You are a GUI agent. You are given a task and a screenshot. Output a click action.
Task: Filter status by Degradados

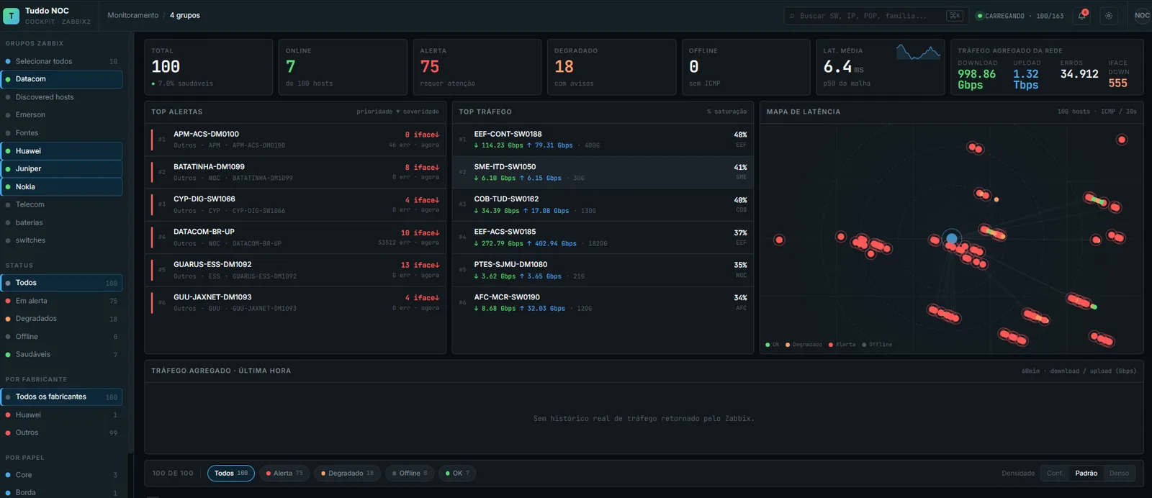point(62,318)
